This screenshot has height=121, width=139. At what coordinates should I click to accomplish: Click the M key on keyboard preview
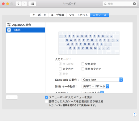[x=95, y=48]
